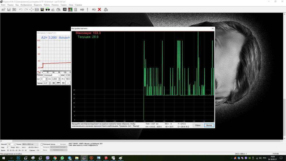Expand the 'Режим' dropdown showing 'точечный'

(x=59, y=75)
